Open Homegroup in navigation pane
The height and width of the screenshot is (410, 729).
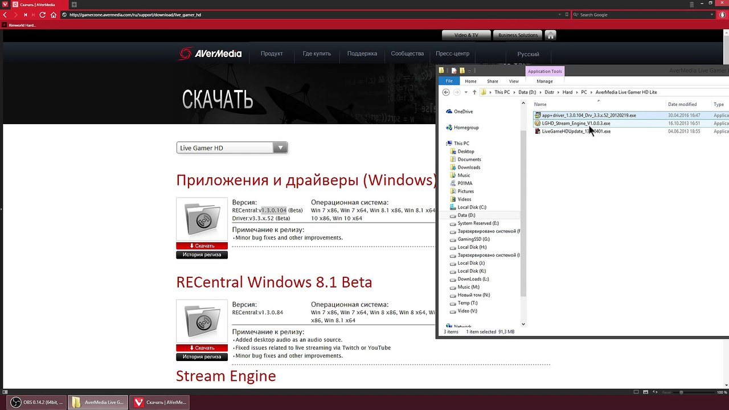[x=466, y=128]
